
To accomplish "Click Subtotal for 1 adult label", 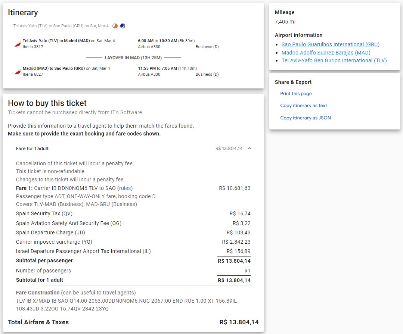I will coord(39,280).
